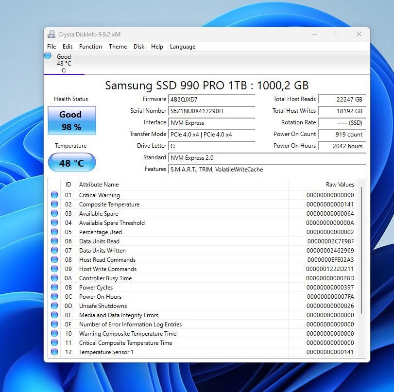Click status orb of Available Spare Threshold row
Viewport: 394px width, 392px height.
pos(54,222)
